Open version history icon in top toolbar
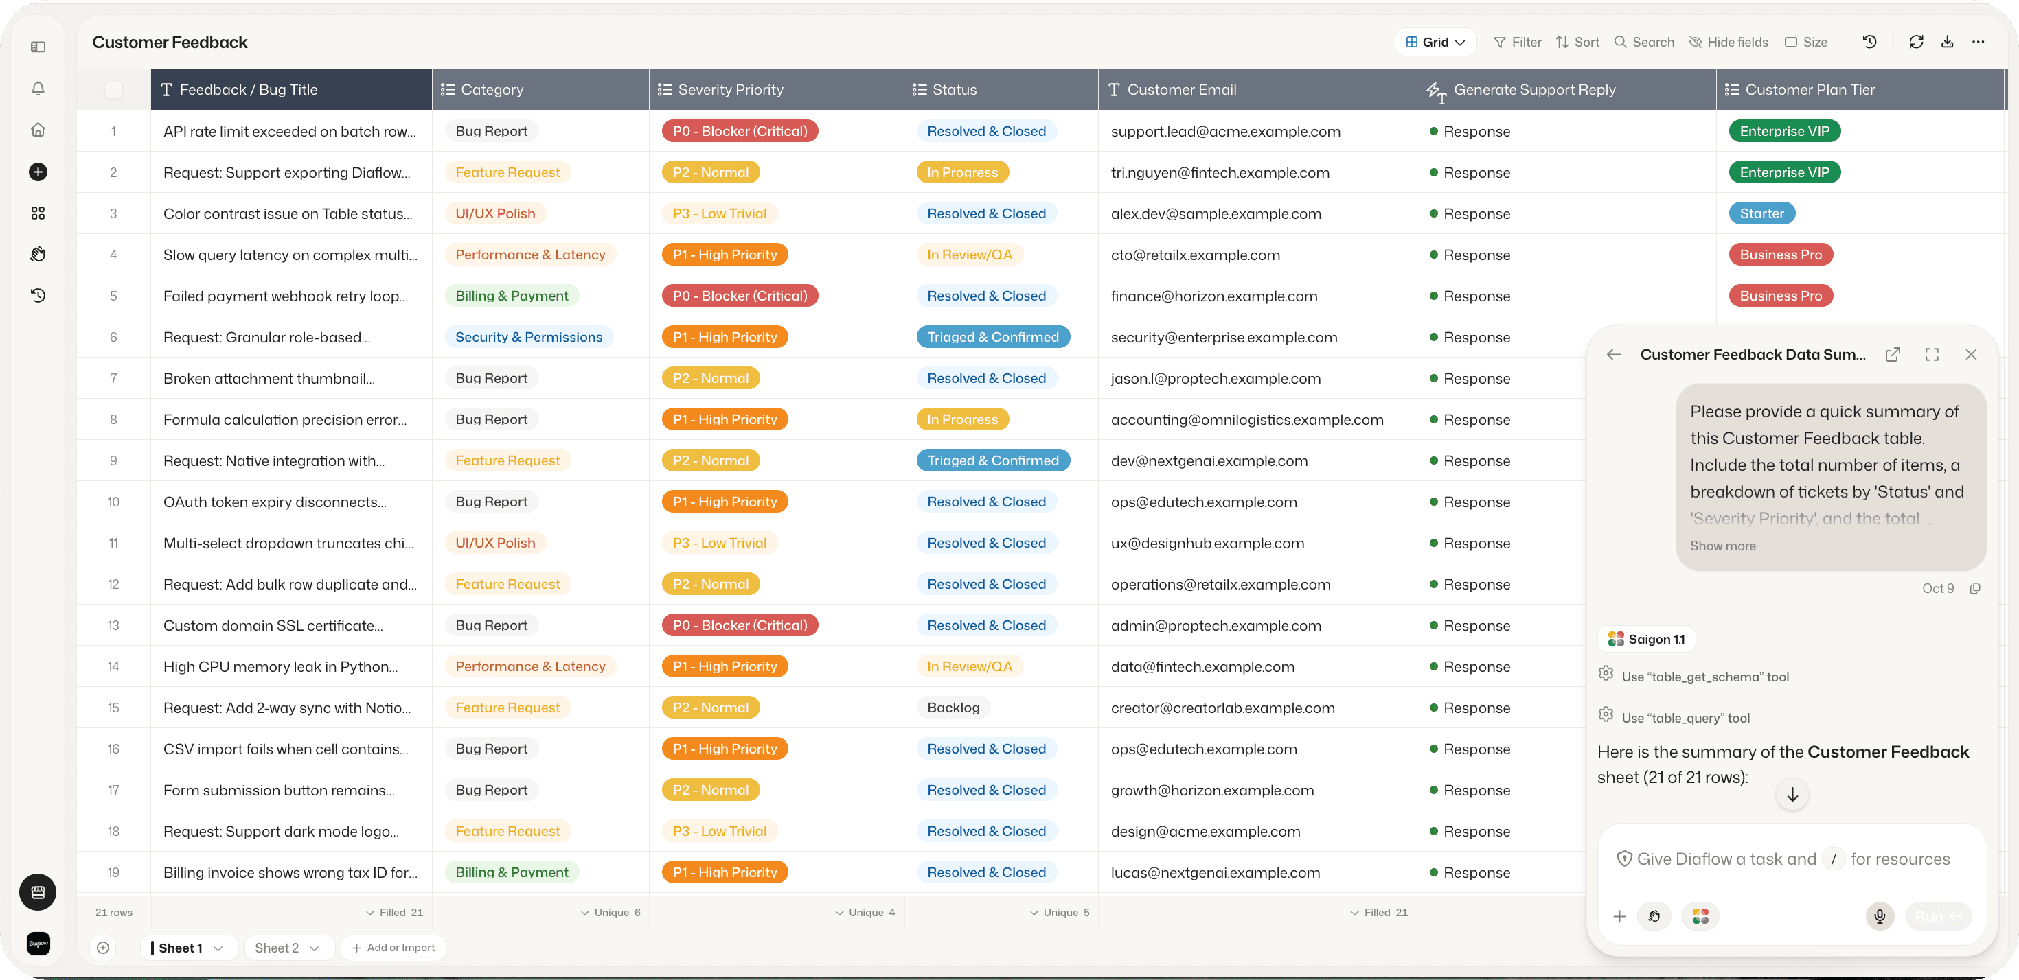The image size is (2019, 980). pos(1869,43)
